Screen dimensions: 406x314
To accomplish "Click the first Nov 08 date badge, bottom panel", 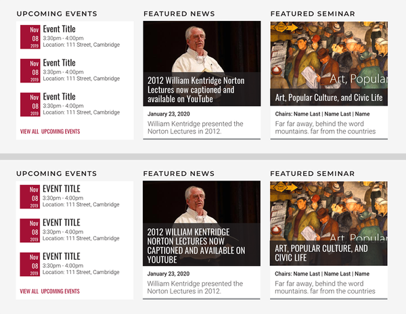I will point(30,197).
